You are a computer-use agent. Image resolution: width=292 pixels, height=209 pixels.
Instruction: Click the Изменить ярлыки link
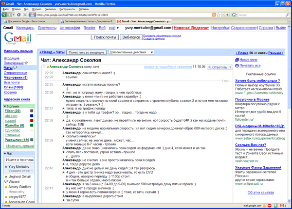(20, 146)
